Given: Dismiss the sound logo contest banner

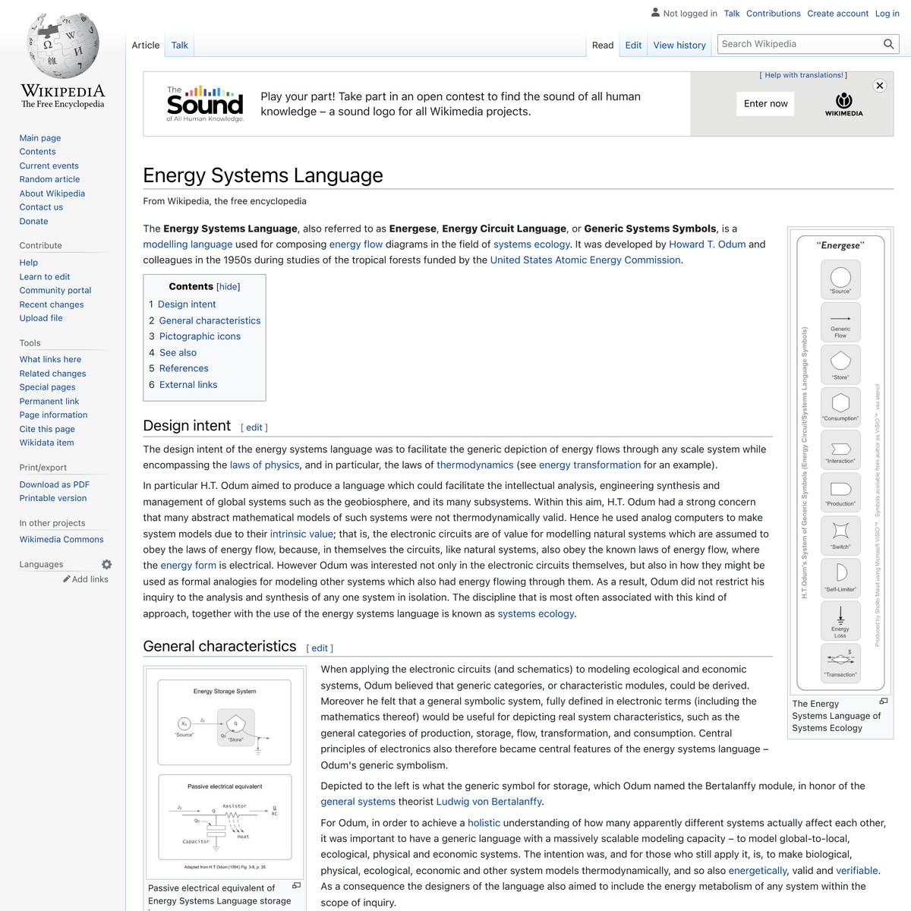Looking at the screenshot, I should (x=880, y=85).
